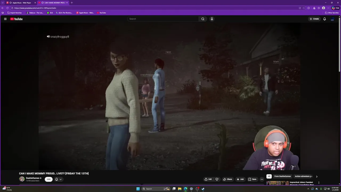Screen dimensions: 341x192
Task: Open the DashieGames channel avatar
Action: [x=22, y=179]
